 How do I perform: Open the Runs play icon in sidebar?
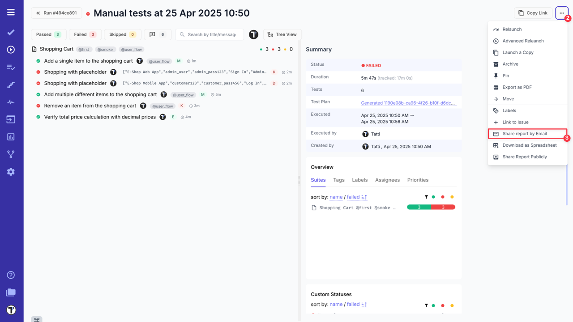(x=11, y=50)
